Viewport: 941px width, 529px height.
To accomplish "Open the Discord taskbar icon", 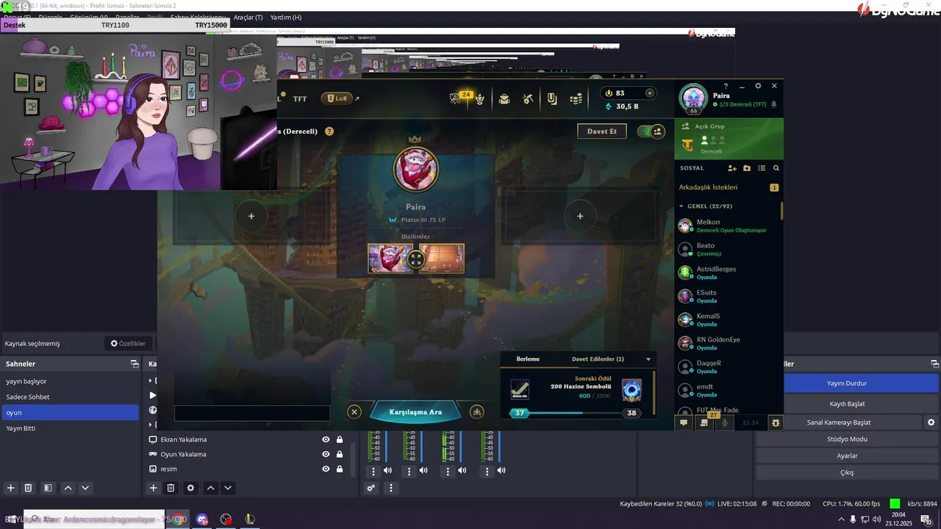I will tap(202, 519).
